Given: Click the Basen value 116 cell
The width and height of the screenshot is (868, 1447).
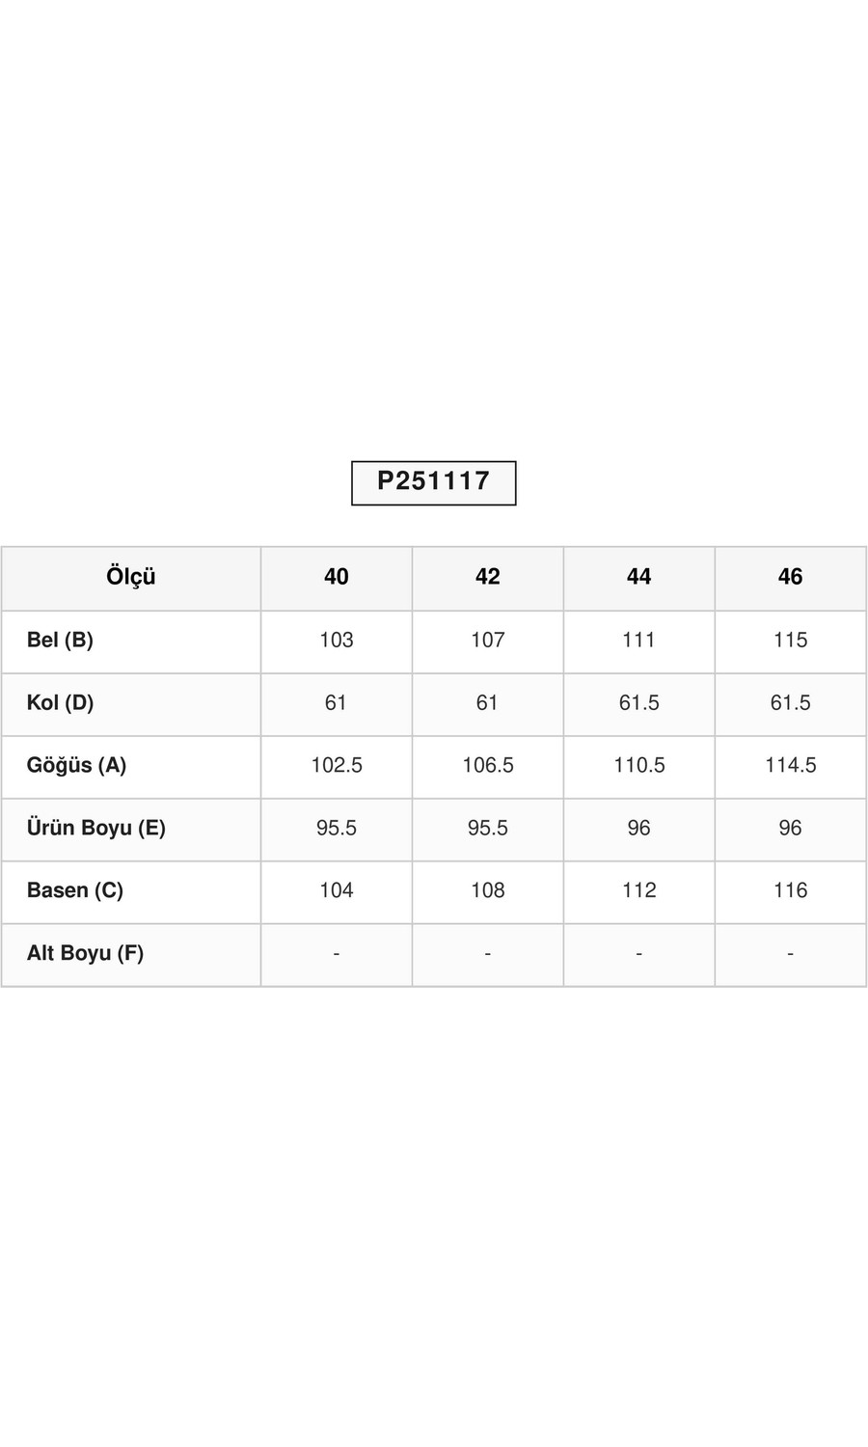Looking at the screenshot, I should [790, 891].
